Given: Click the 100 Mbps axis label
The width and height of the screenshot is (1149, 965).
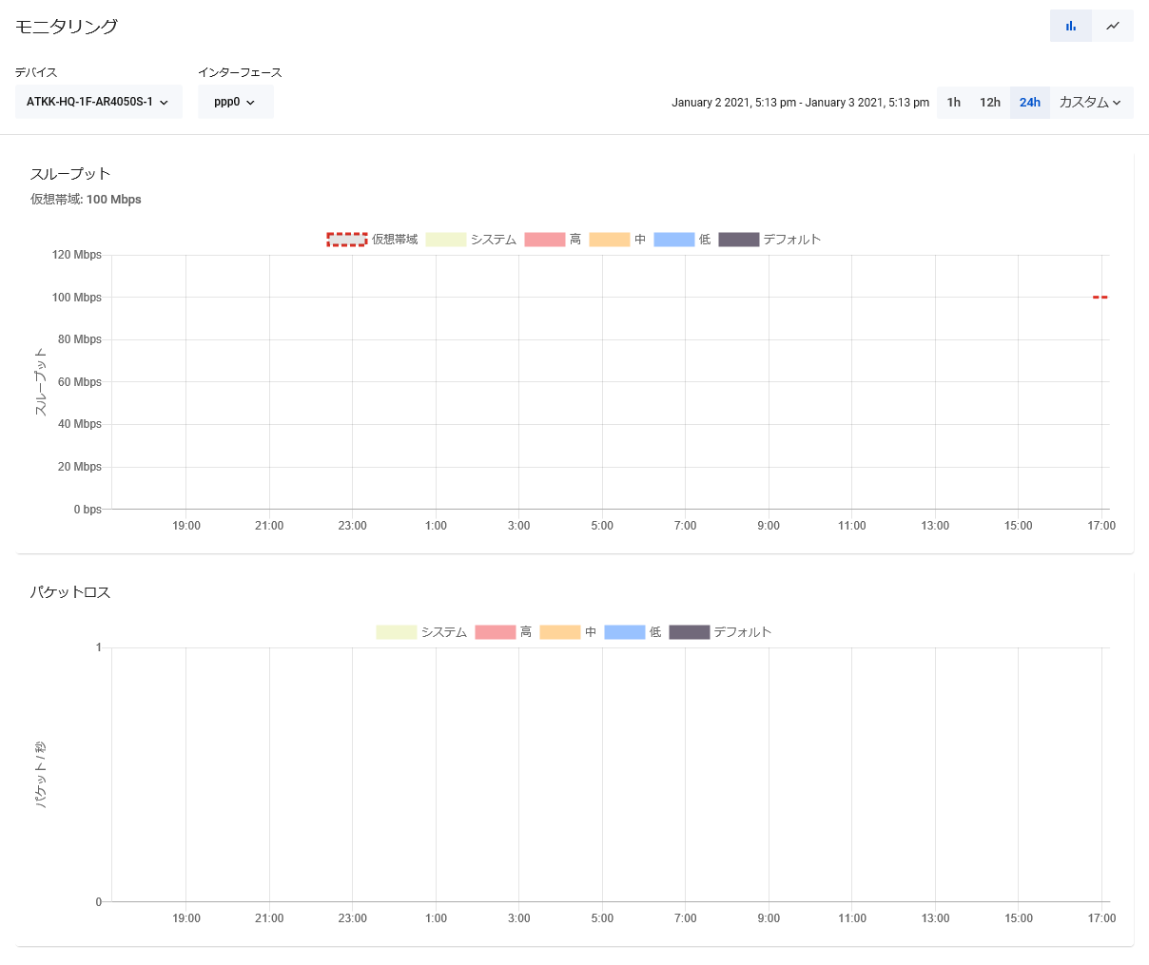Looking at the screenshot, I should pyautogui.click(x=77, y=298).
